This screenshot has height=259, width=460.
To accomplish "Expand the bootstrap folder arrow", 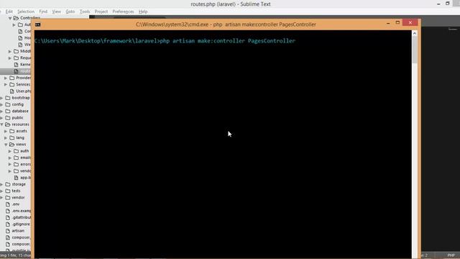I will [x=1, y=98].
